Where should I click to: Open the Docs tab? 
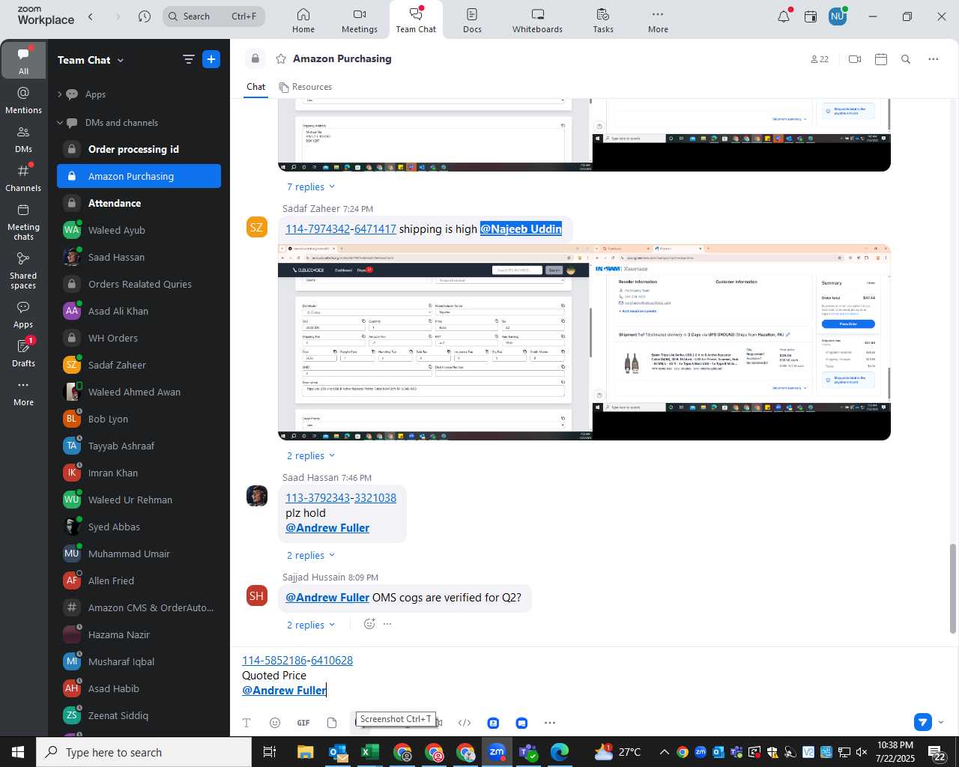click(472, 20)
